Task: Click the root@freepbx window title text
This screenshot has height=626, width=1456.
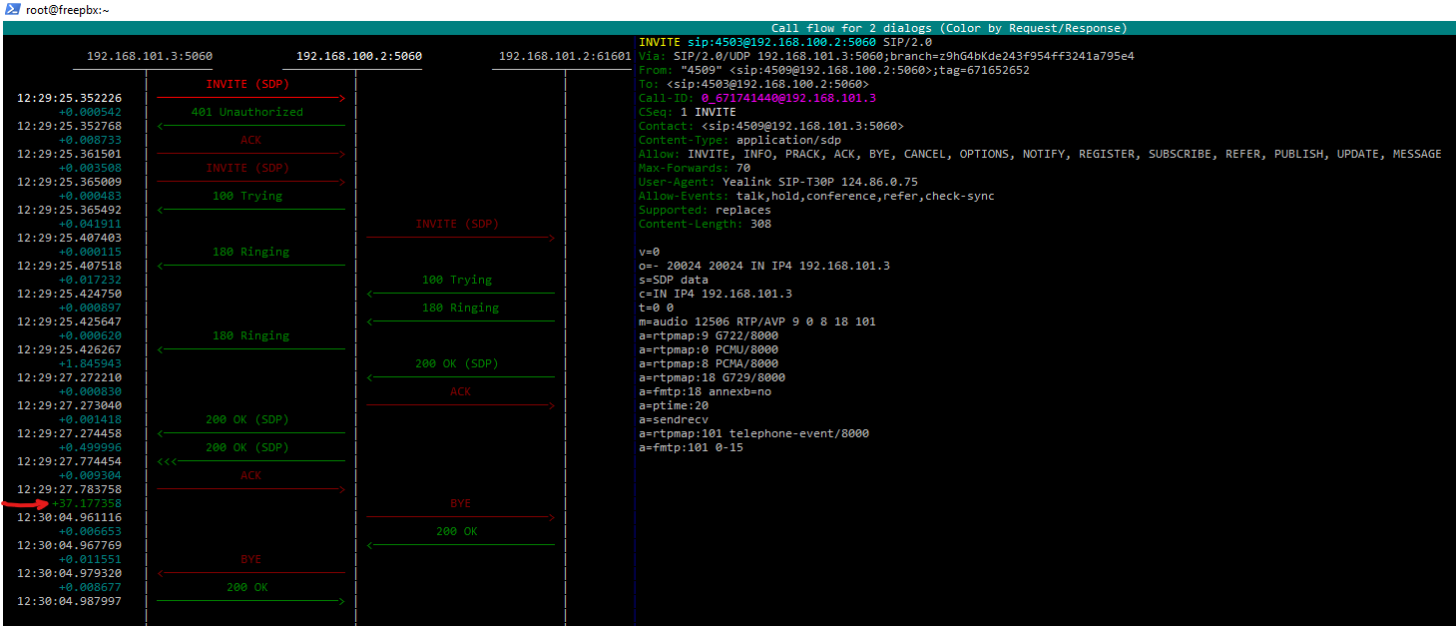Action: point(68,9)
